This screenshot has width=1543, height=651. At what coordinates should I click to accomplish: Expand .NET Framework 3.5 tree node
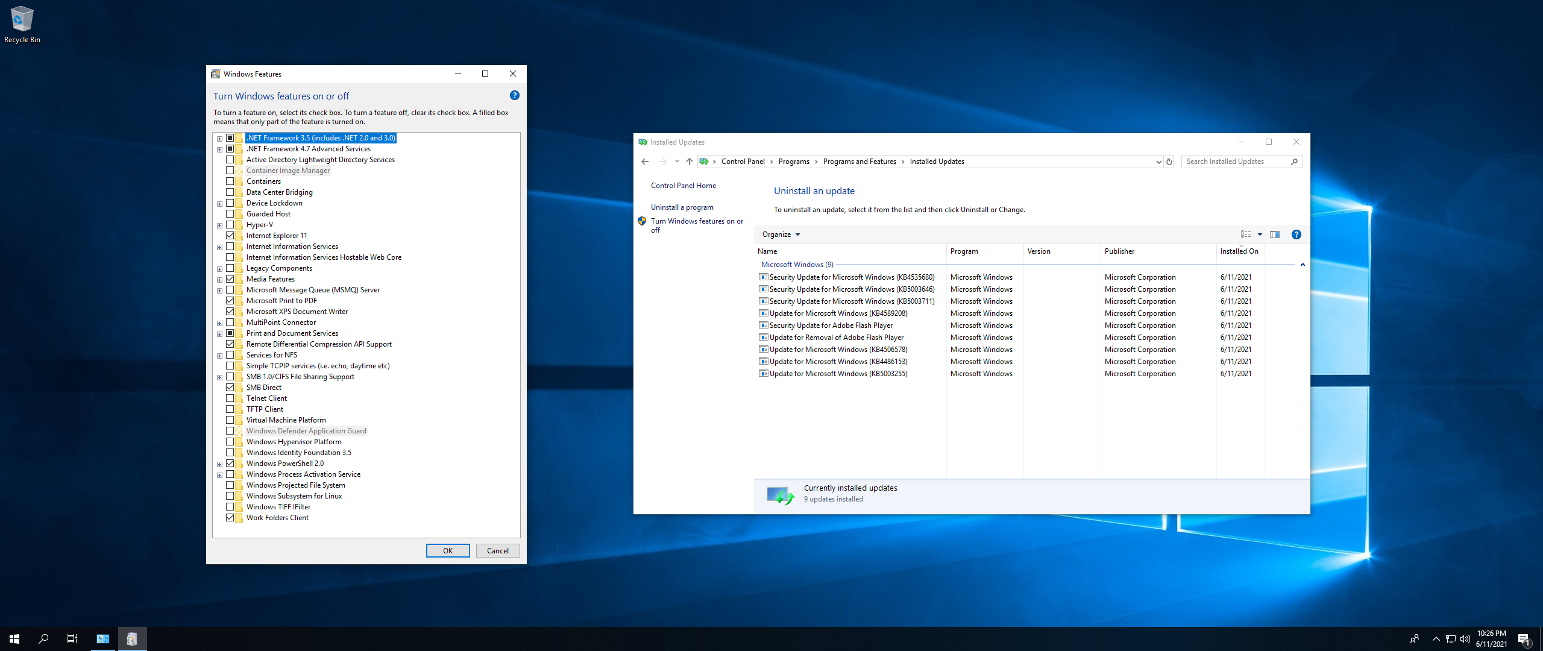[x=219, y=139]
